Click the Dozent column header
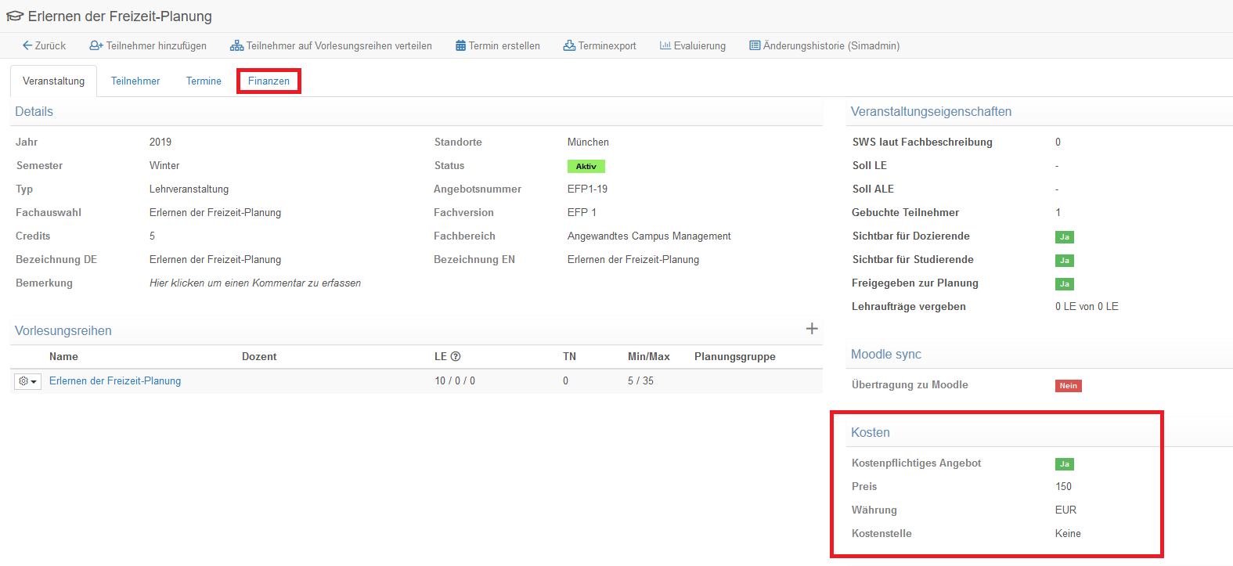This screenshot has height=566, width=1233. pos(259,356)
